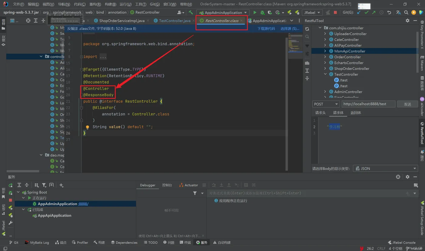Click RestfulTool expand all icon

point(307,71)
